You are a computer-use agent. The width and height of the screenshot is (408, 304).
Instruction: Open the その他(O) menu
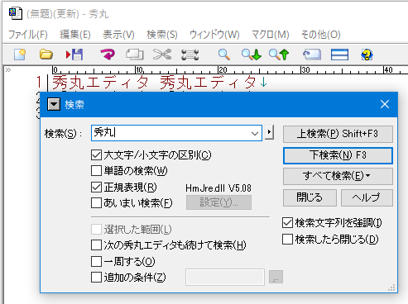pyautogui.click(x=321, y=35)
